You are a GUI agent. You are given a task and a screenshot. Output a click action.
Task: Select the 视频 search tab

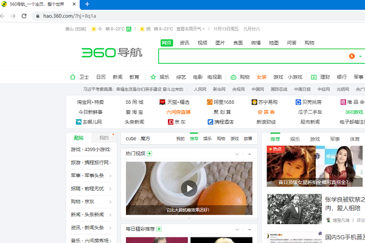[203, 43]
